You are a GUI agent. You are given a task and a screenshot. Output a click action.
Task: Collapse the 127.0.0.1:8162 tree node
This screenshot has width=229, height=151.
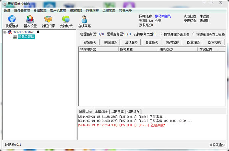5,32
